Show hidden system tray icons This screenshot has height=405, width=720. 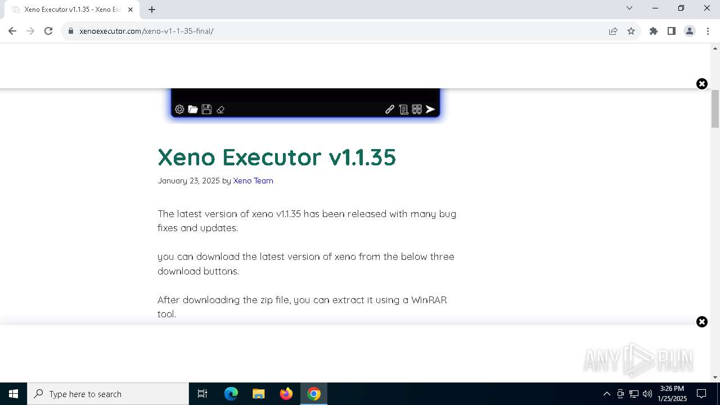tap(606, 394)
